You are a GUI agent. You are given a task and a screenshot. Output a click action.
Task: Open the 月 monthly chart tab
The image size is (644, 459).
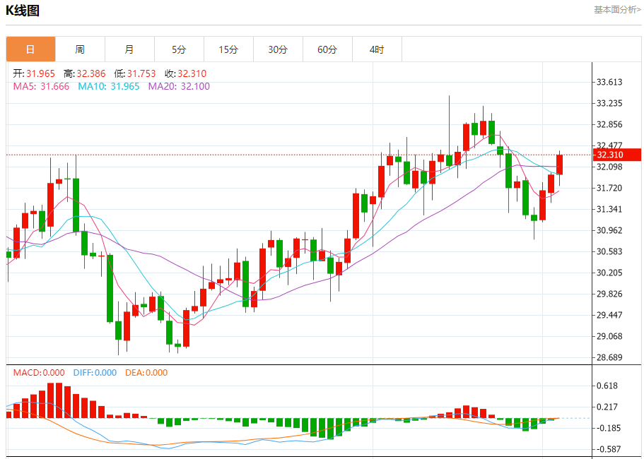pyautogui.click(x=129, y=49)
